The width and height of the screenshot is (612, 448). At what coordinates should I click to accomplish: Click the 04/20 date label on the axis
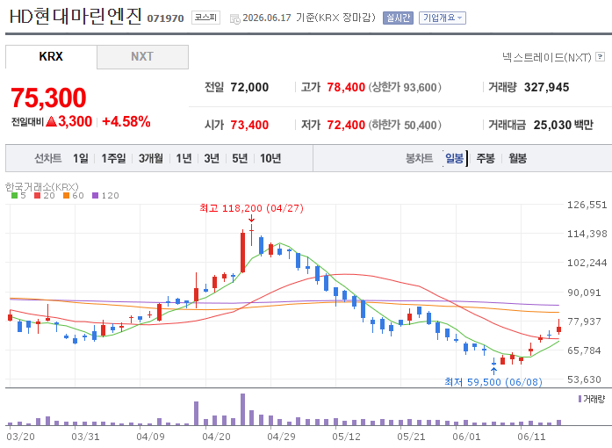[216, 437]
